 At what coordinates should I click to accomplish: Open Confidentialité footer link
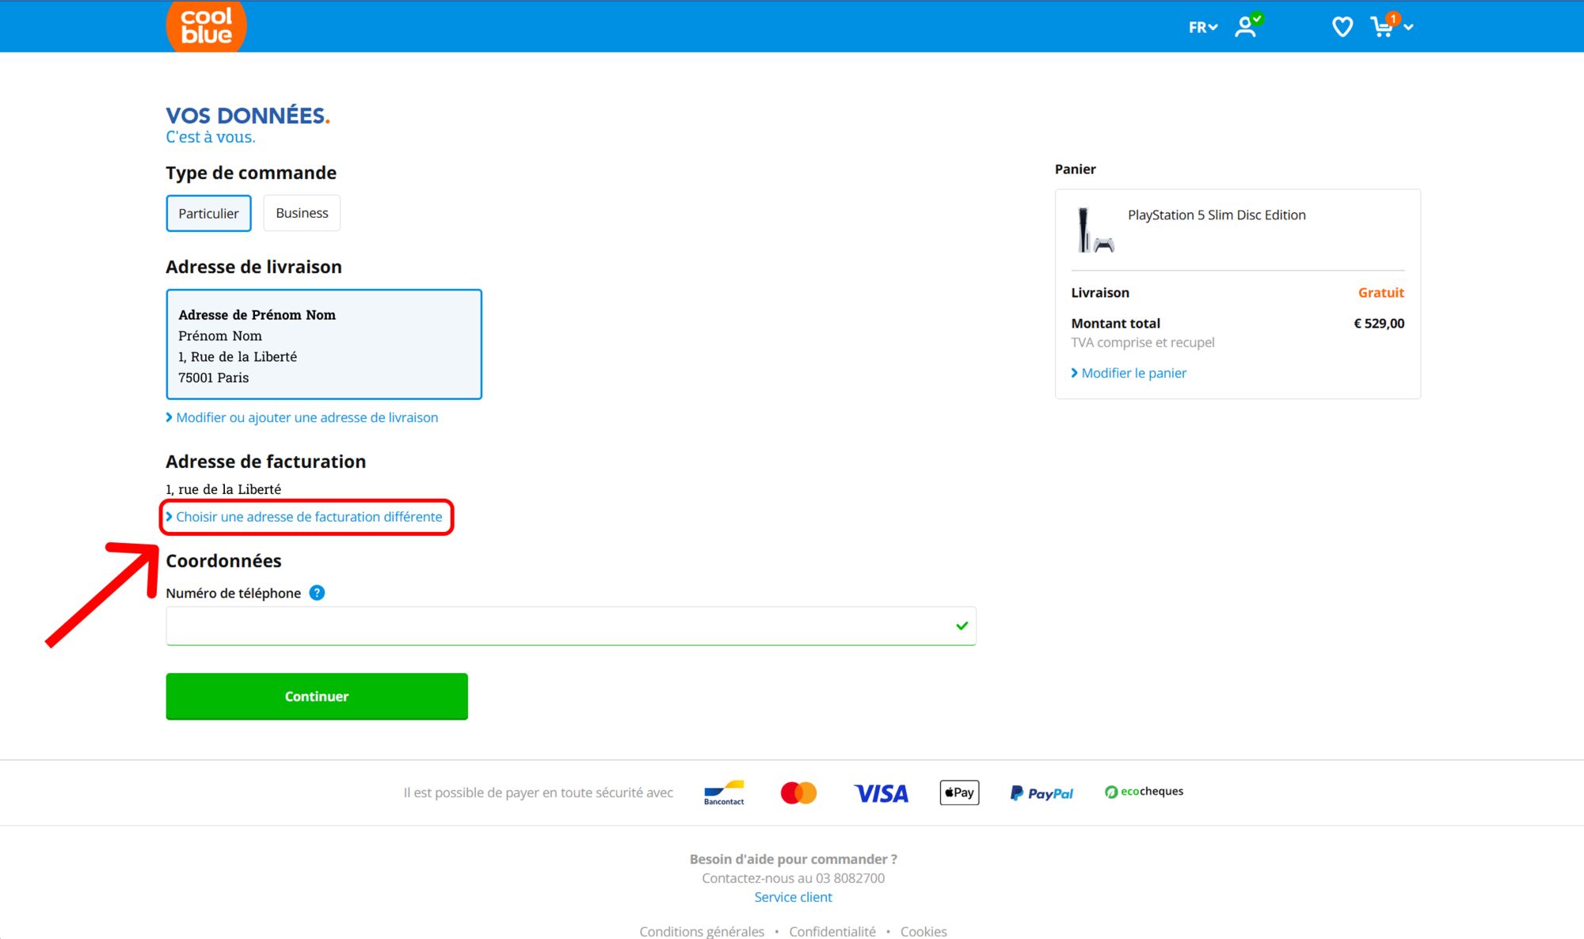tap(832, 931)
